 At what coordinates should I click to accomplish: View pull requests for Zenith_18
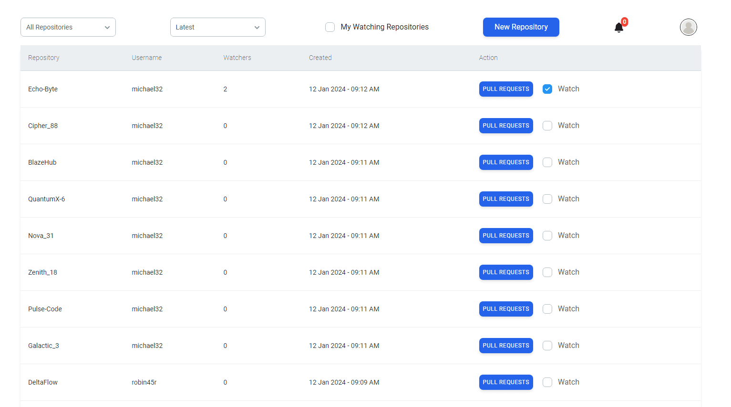[505, 272]
